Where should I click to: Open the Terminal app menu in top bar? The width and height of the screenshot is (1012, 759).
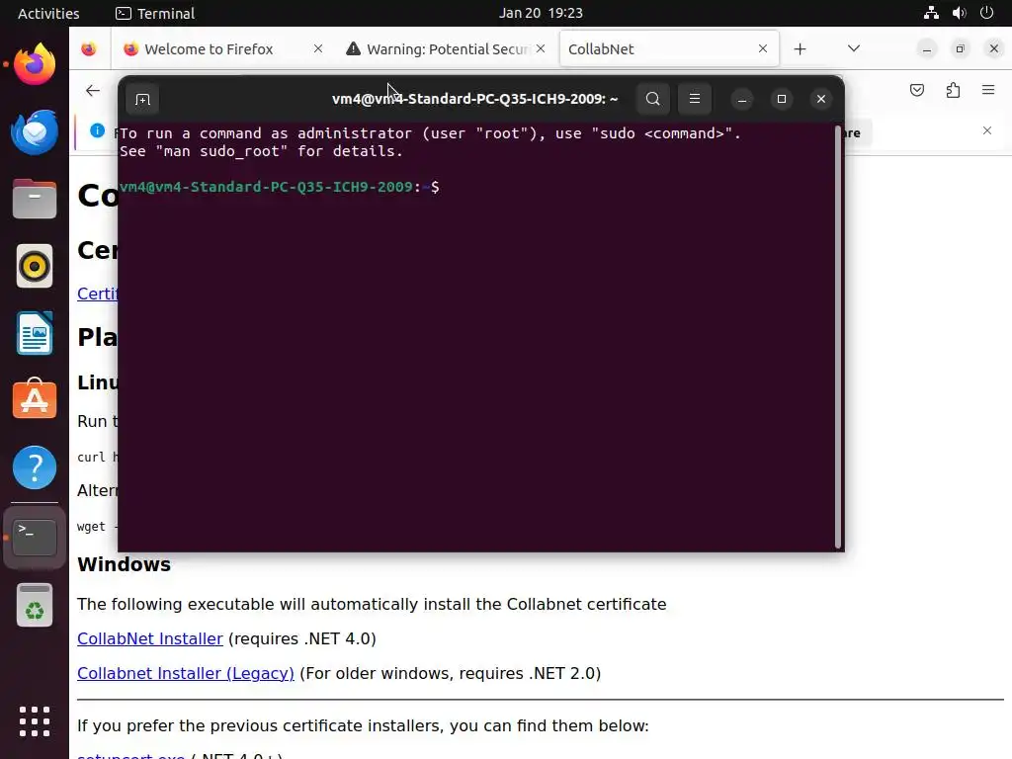[x=155, y=13]
